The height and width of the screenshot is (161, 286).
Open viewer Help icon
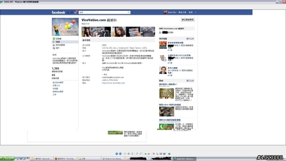pyautogui.click(x=169, y=154)
